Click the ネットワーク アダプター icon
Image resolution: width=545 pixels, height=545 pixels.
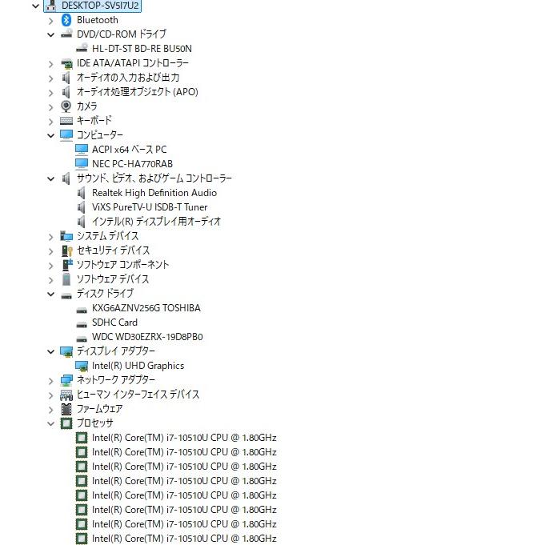pos(66,380)
